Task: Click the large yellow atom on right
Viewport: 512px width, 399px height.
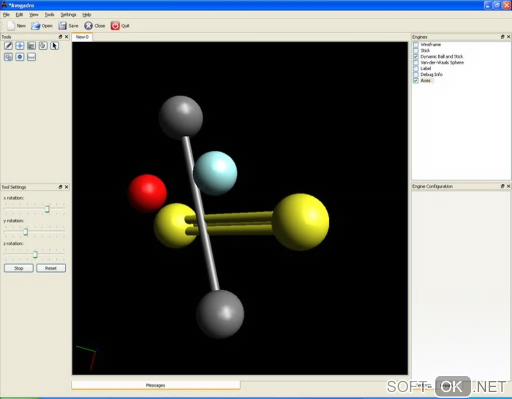Action: pos(300,222)
